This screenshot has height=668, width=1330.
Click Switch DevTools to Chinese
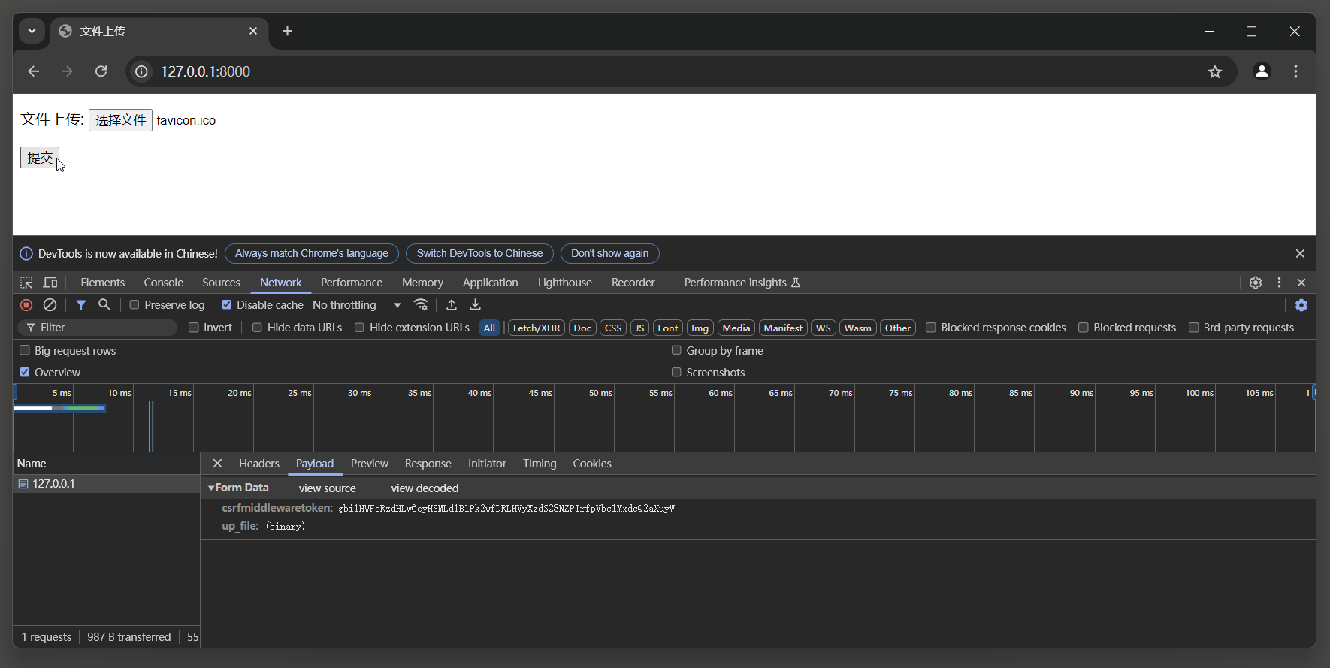(x=479, y=253)
